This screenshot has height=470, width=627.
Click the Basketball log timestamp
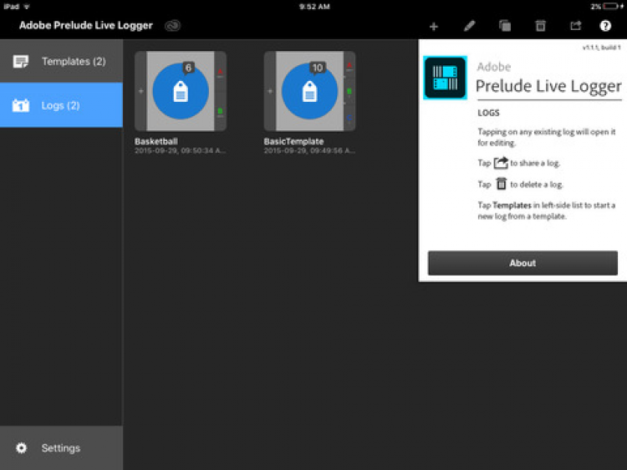tap(180, 151)
